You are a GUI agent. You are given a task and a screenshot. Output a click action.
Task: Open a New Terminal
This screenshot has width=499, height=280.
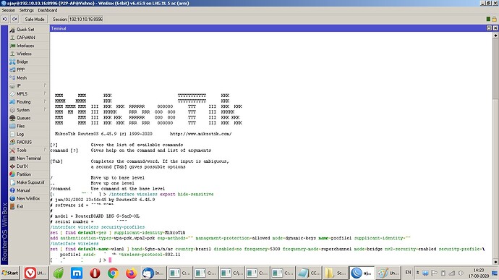coord(29,158)
